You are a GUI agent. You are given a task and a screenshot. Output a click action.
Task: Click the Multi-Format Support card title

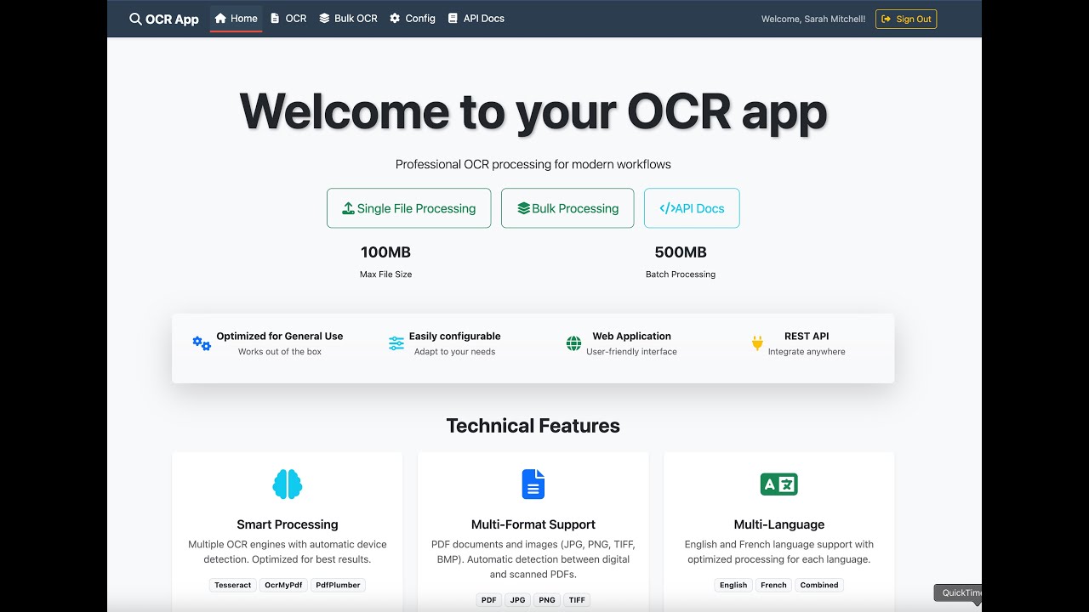[x=533, y=524]
